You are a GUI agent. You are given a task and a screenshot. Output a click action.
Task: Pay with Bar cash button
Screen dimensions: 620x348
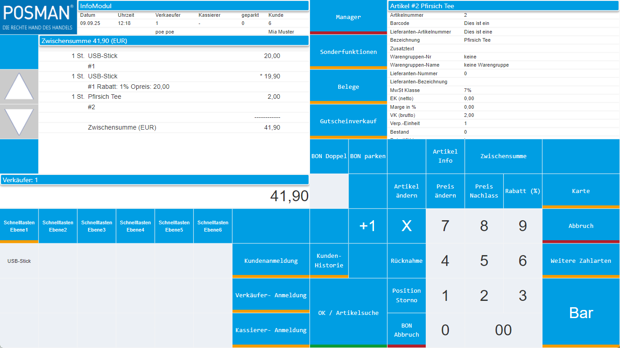coord(581,313)
